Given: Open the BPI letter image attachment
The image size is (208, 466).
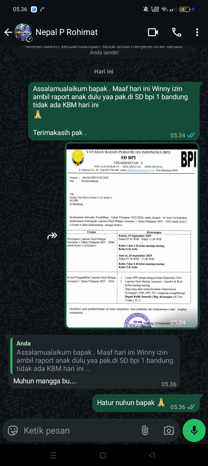Looking at the screenshot, I should tap(132, 236).
